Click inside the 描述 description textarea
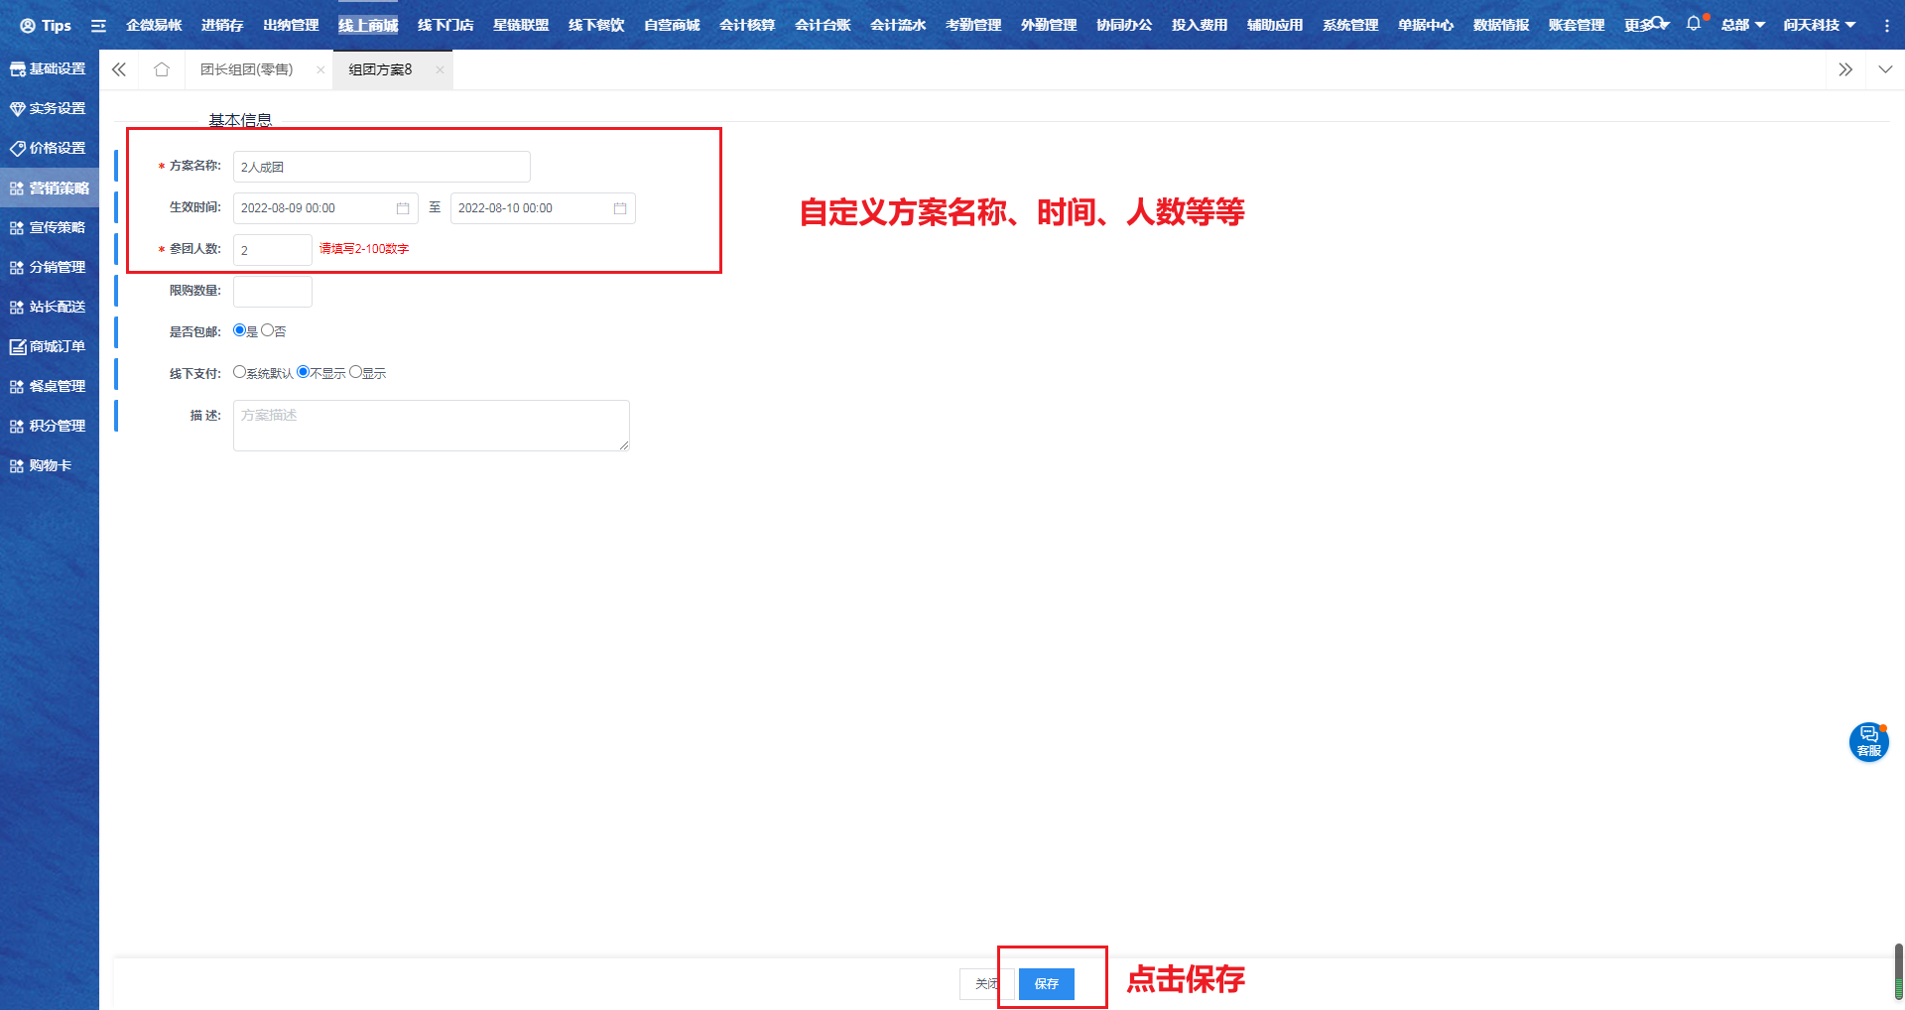Image resolution: width=1905 pixels, height=1010 pixels. (431, 425)
